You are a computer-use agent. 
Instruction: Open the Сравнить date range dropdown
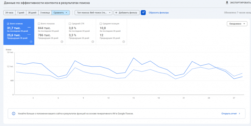(61, 13)
